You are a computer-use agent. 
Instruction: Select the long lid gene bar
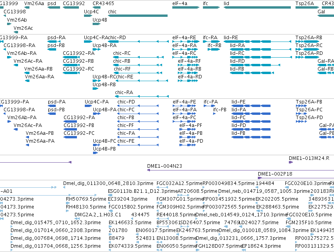257,7
